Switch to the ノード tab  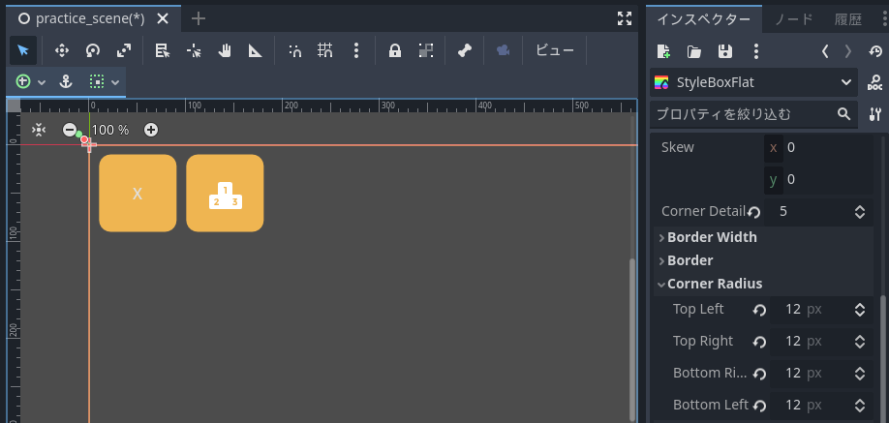[793, 18]
